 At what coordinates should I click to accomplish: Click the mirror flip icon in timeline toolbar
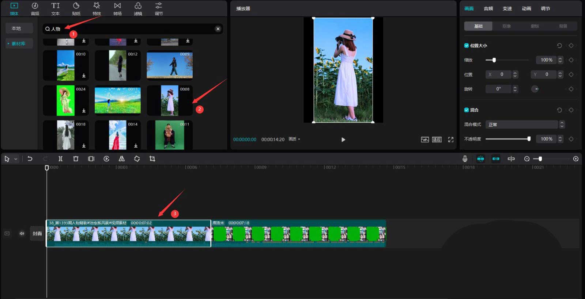122,159
